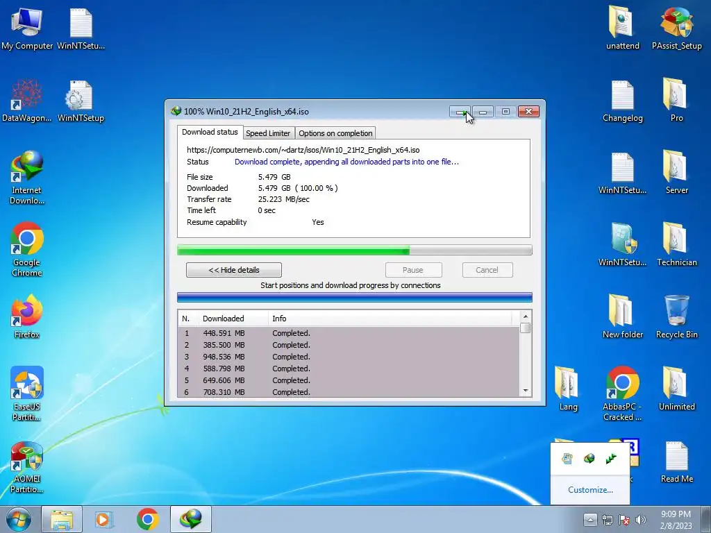Select Internet Download Manager desktop shortcut

27,178
